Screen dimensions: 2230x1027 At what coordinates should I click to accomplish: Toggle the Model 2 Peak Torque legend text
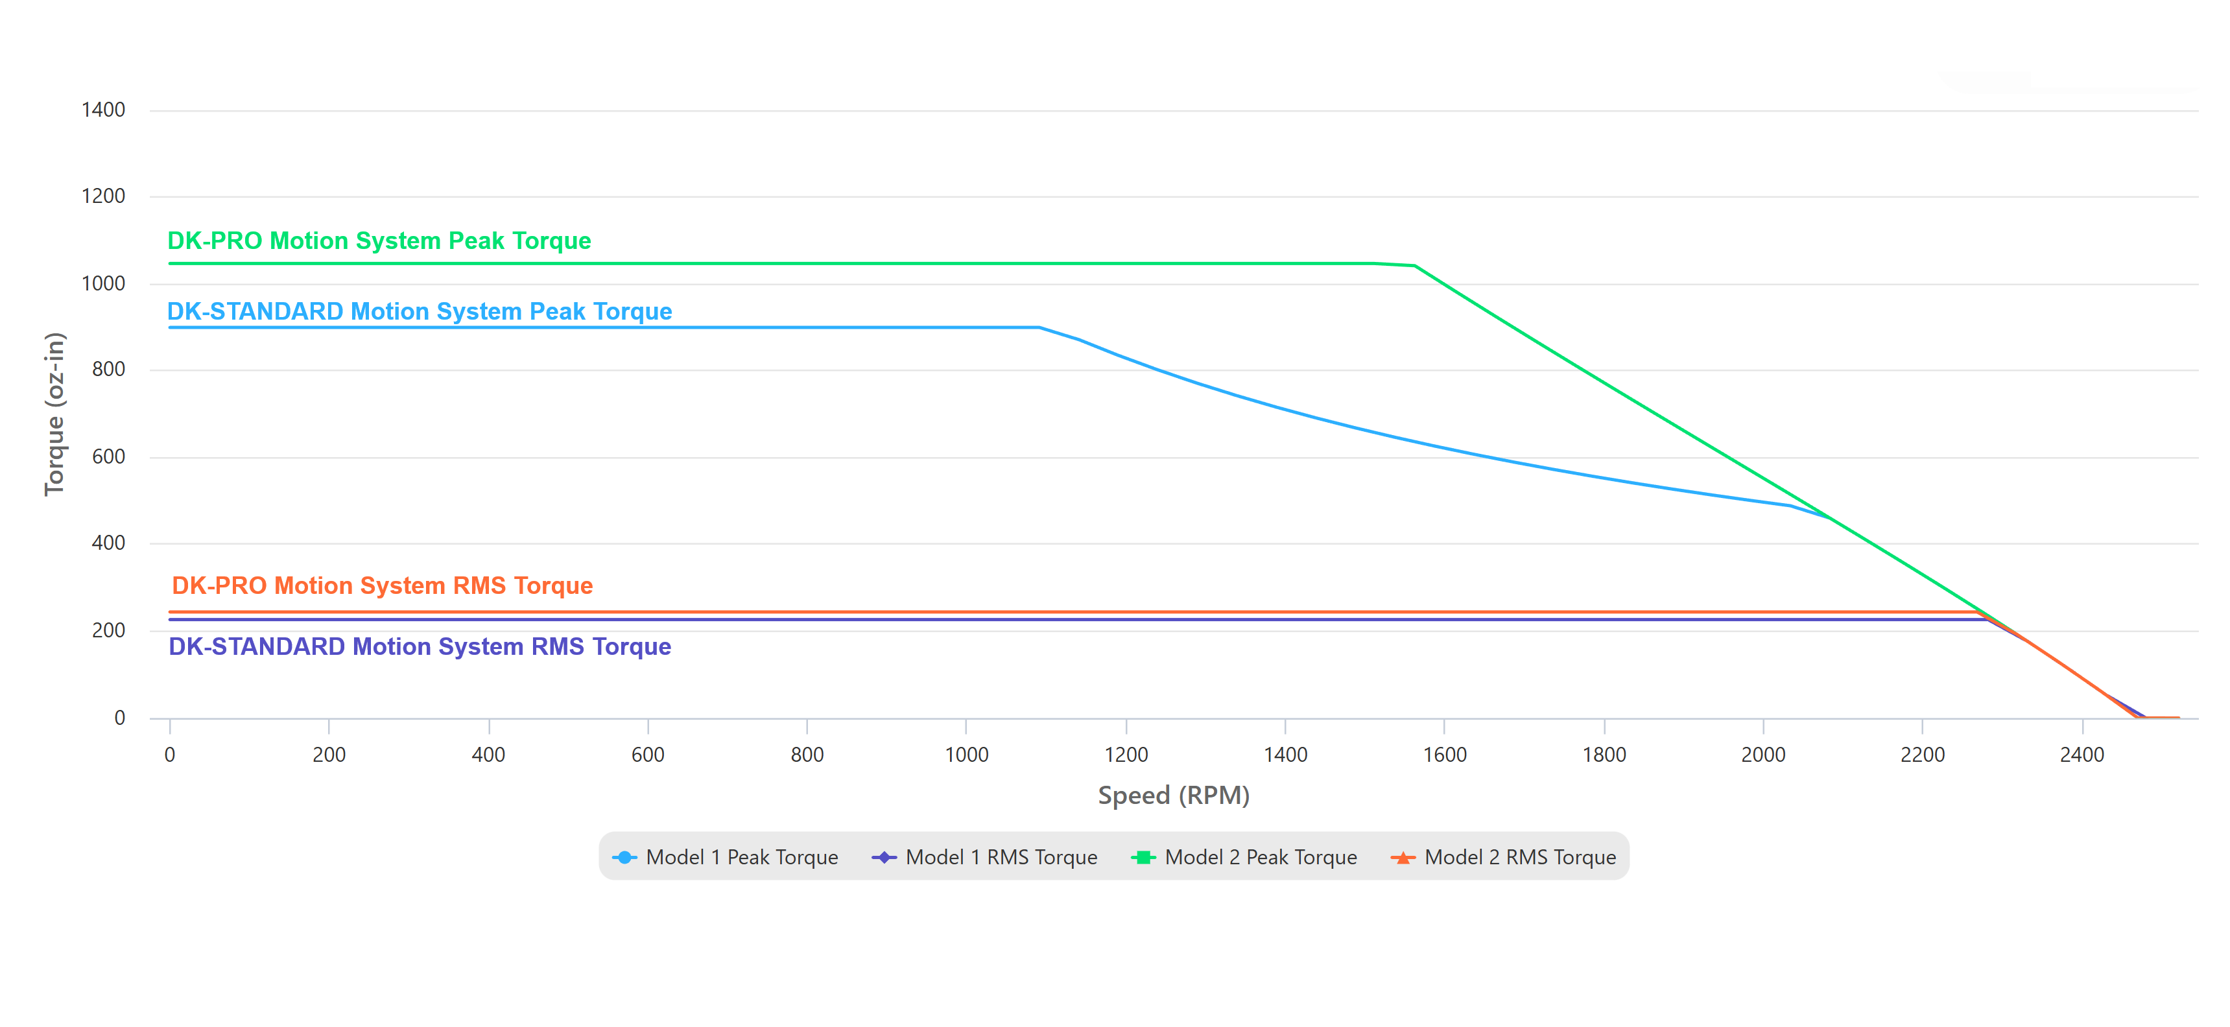pyautogui.click(x=1261, y=857)
